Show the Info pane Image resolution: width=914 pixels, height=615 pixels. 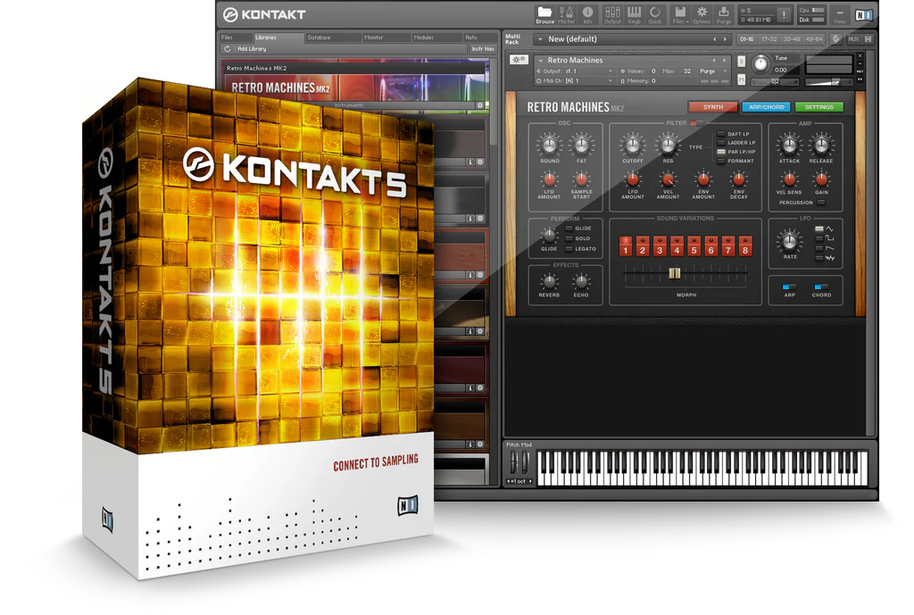tap(587, 15)
